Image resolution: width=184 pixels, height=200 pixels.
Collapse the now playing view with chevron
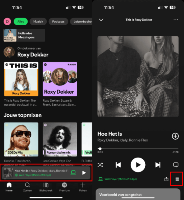pyautogui.click(x=101, y=20)
